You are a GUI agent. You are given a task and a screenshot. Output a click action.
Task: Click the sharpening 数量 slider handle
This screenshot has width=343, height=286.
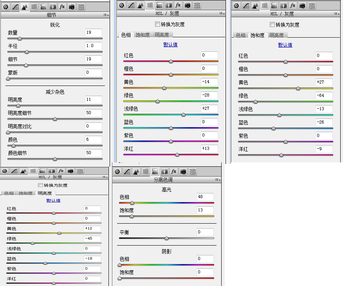(x=20, y=38)
